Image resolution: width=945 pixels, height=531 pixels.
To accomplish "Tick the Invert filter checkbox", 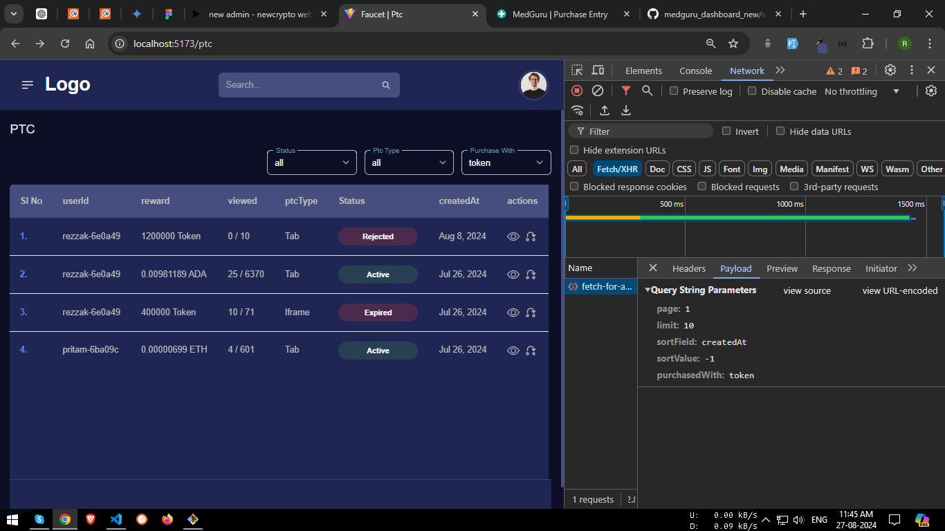I will (726, 131).
